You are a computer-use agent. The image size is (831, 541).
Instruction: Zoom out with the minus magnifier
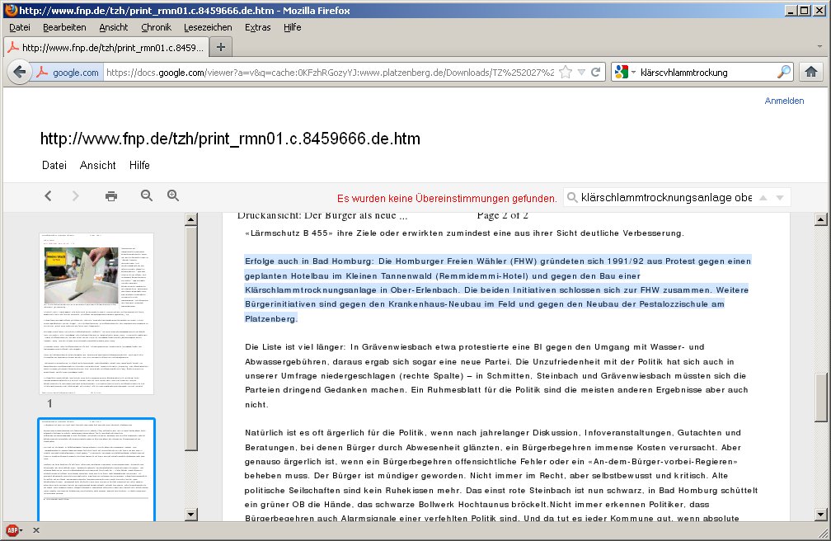tap(147, 195)
